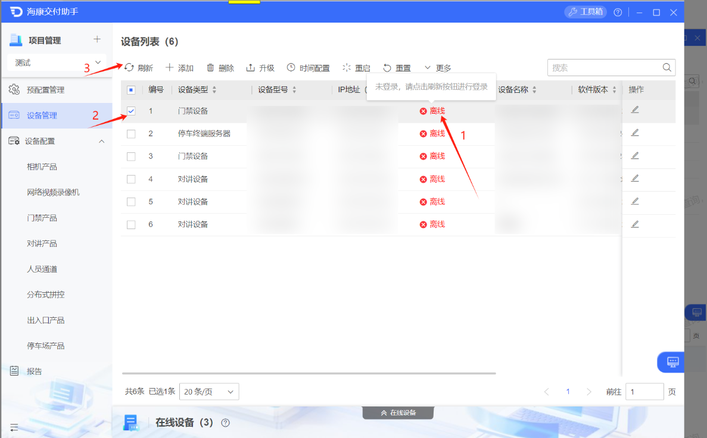The height and width of the screenshot is (438, 707).
Task: Open 人员通道 configuration
Action: tap(42, 270)
